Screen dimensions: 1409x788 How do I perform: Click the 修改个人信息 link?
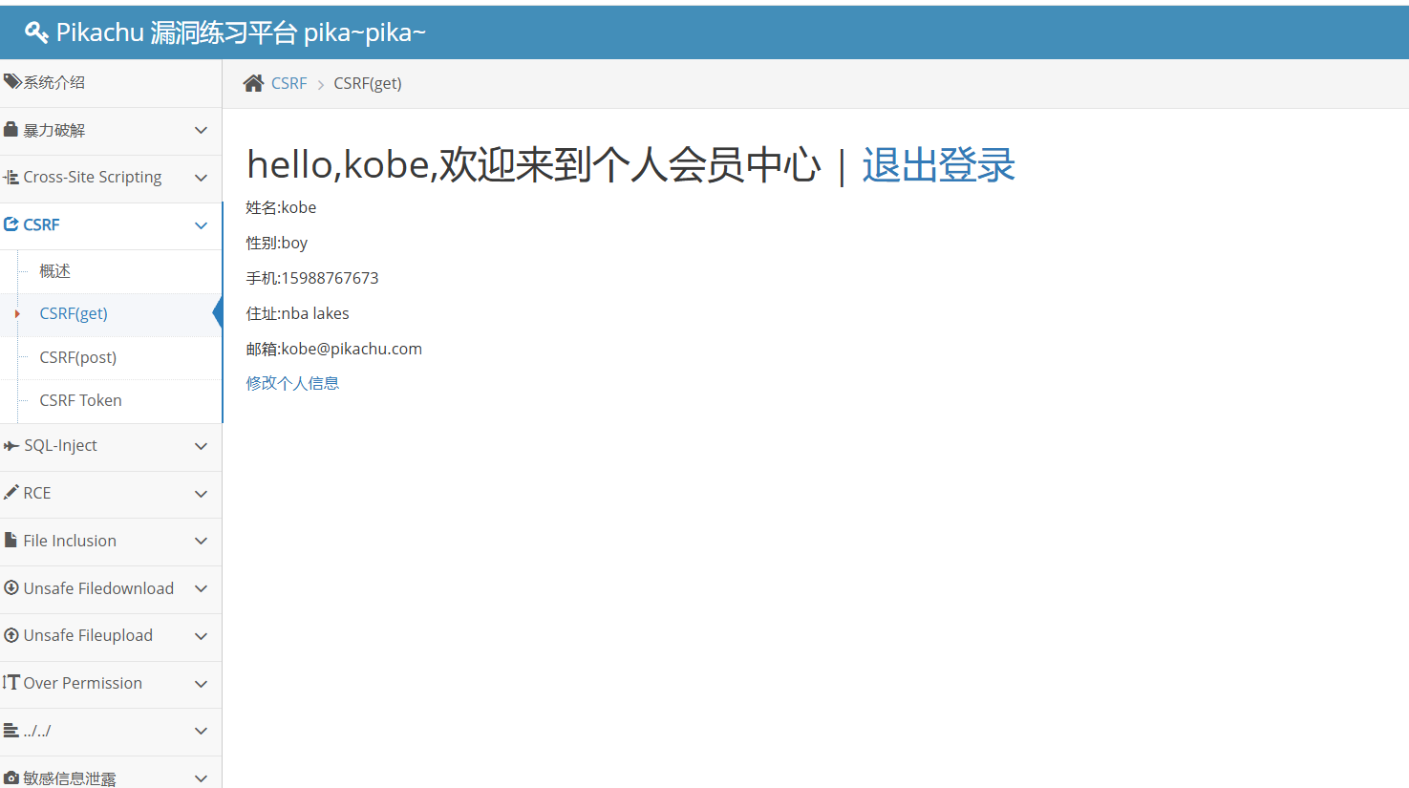pos(292,383)
